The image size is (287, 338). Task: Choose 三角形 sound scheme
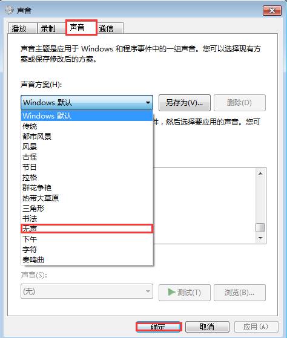pos(87,209)
